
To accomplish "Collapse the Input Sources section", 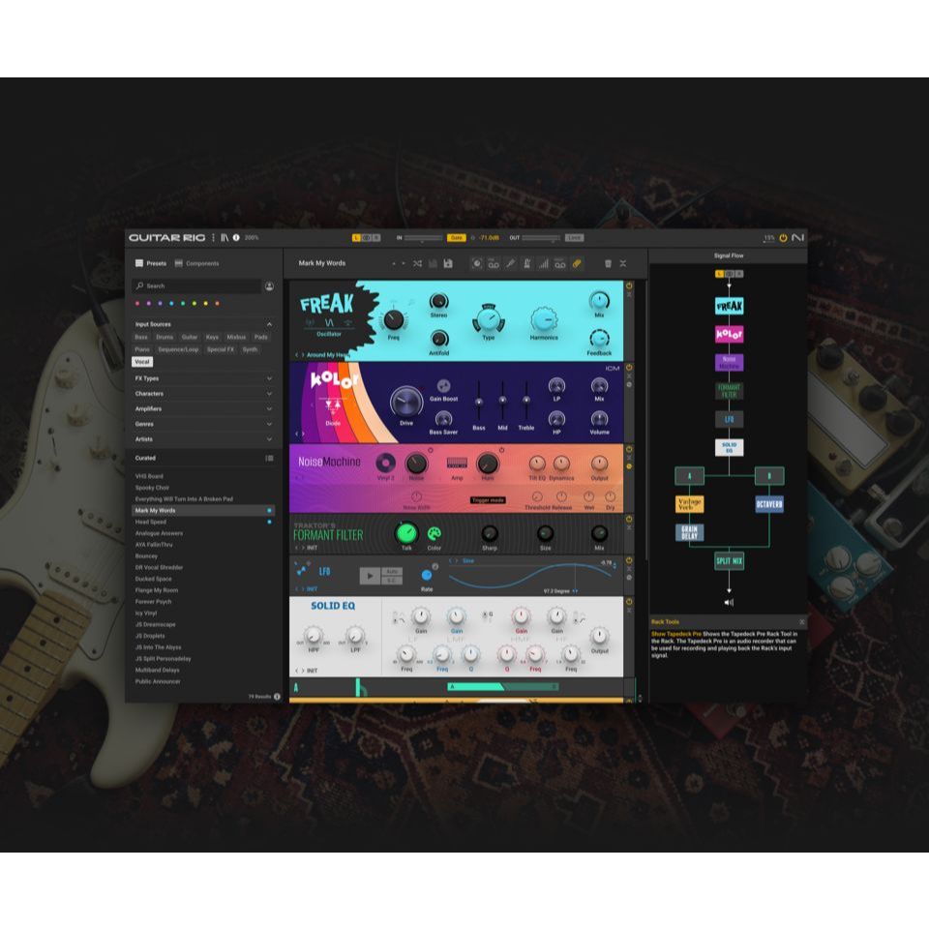I will (270, 323).
